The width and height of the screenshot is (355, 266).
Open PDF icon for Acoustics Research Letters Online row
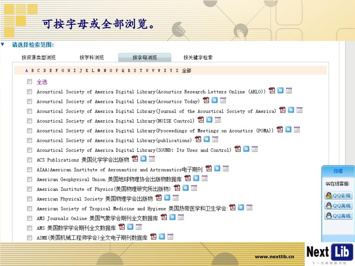pyautogui.click(x=272, y=90)
